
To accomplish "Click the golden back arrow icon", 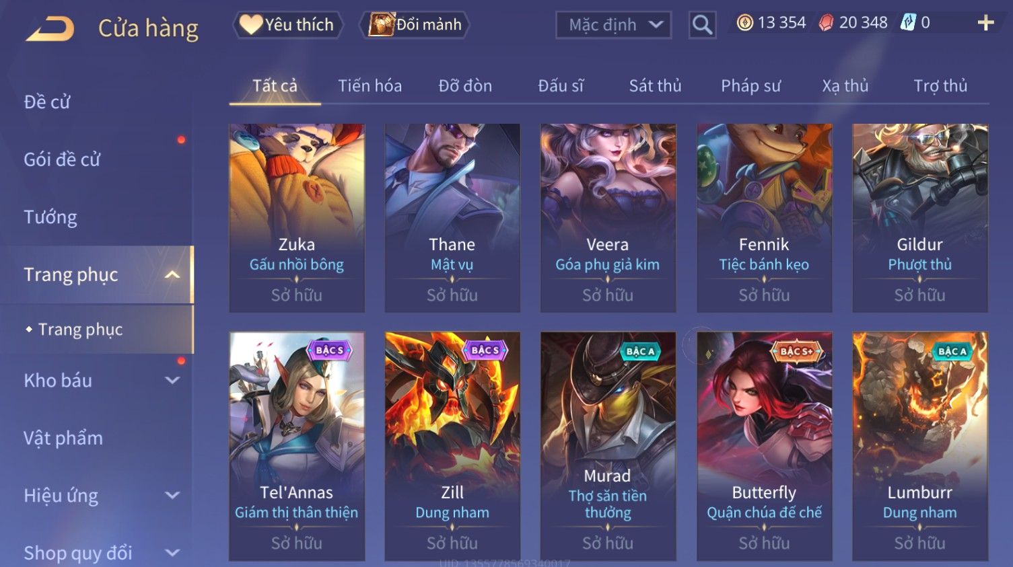I will click(50, 29).
